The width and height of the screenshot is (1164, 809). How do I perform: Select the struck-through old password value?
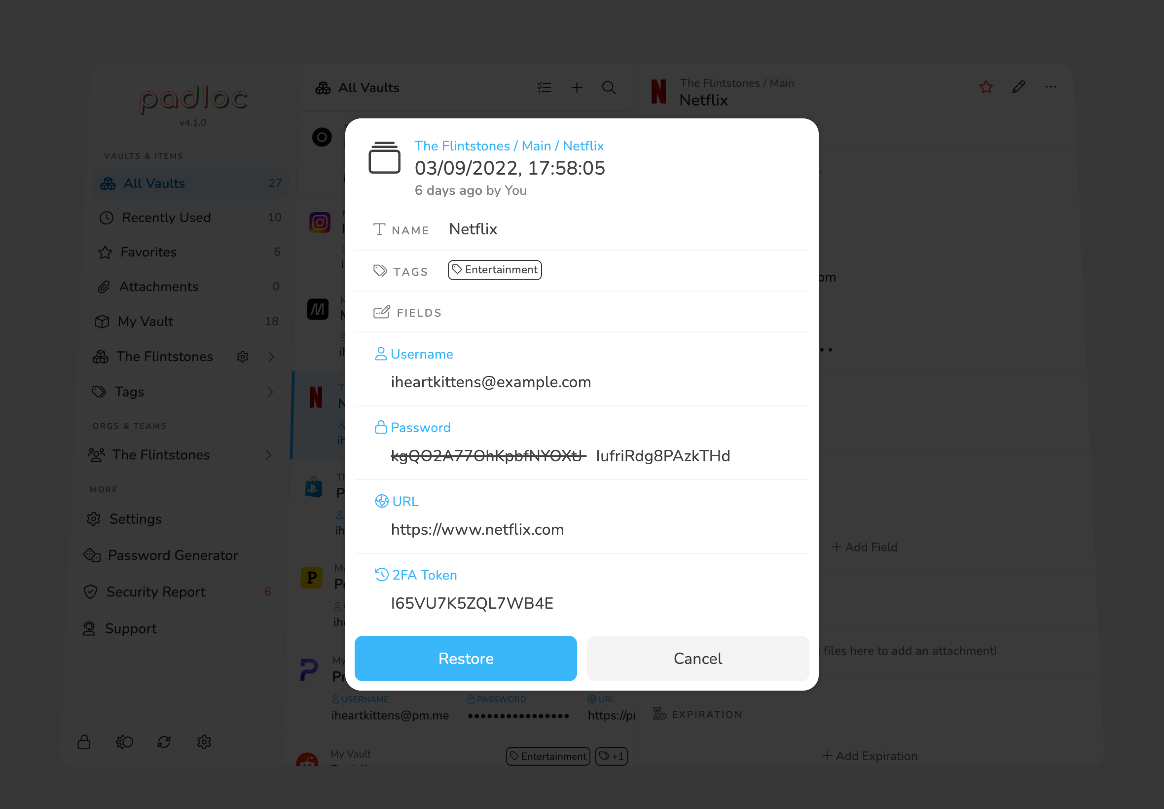pyautogui.click(x=488, y=456)
